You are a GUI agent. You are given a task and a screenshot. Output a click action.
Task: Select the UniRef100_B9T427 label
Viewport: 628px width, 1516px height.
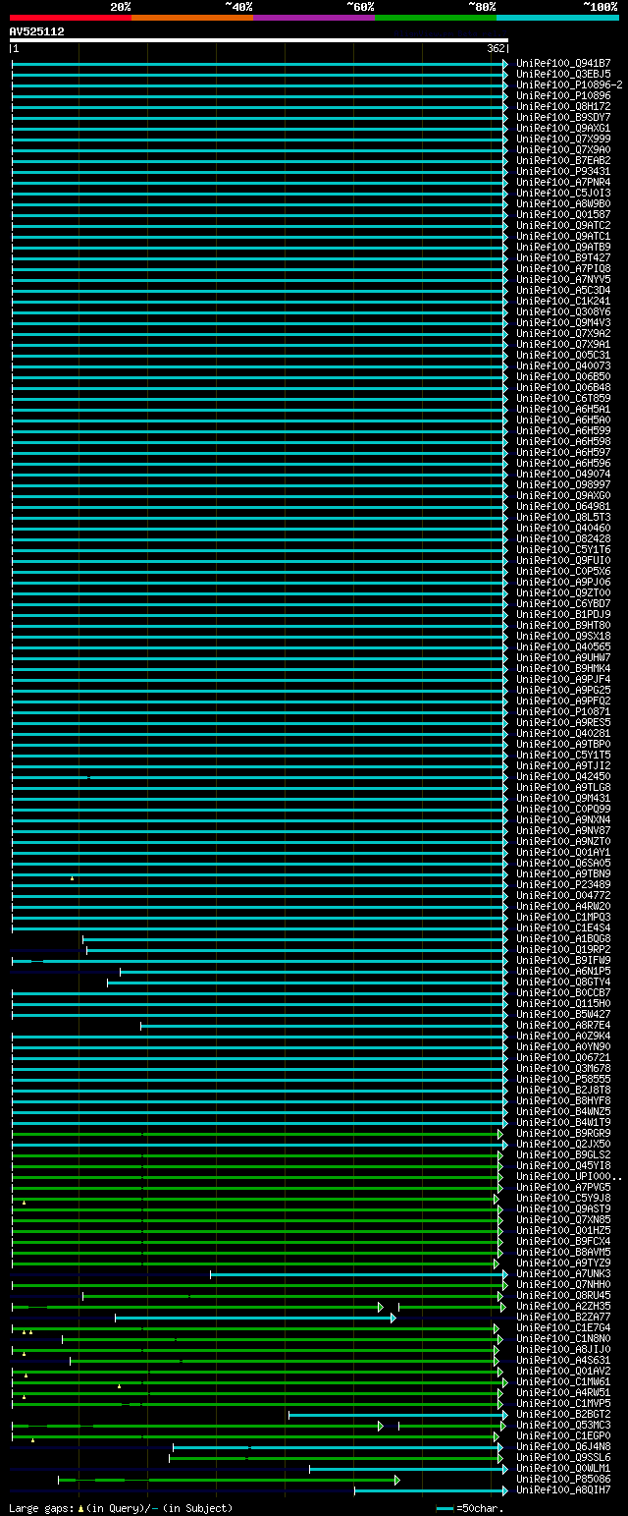tap(563, 258)
